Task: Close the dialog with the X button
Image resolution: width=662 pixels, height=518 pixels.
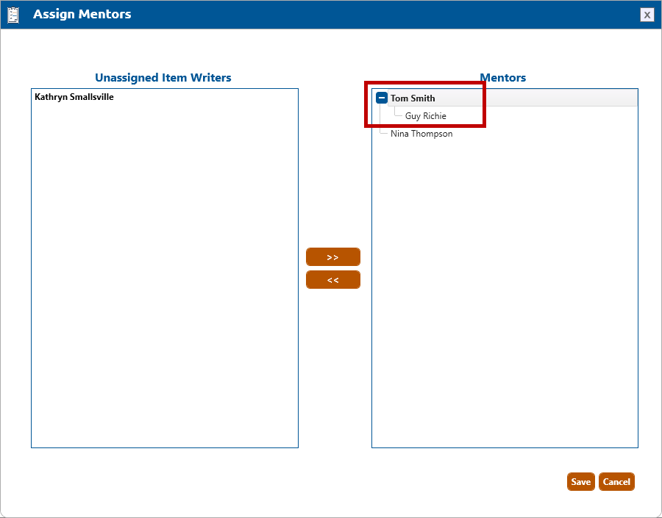Action: tap(647, 15)
